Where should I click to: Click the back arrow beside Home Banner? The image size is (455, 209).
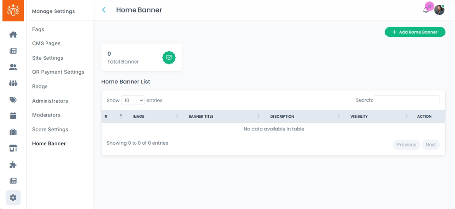pyautogui.click(x=104, y=10)
